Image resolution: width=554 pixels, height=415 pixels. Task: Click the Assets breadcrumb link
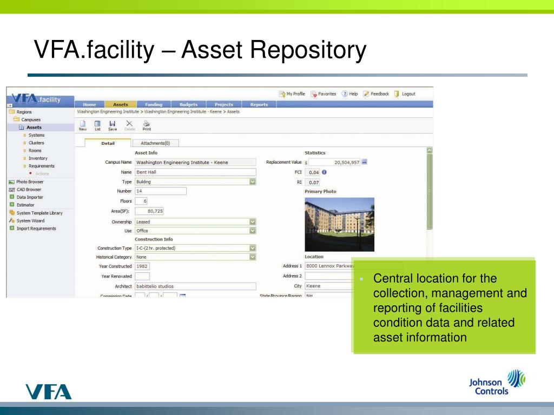[233, 112]
